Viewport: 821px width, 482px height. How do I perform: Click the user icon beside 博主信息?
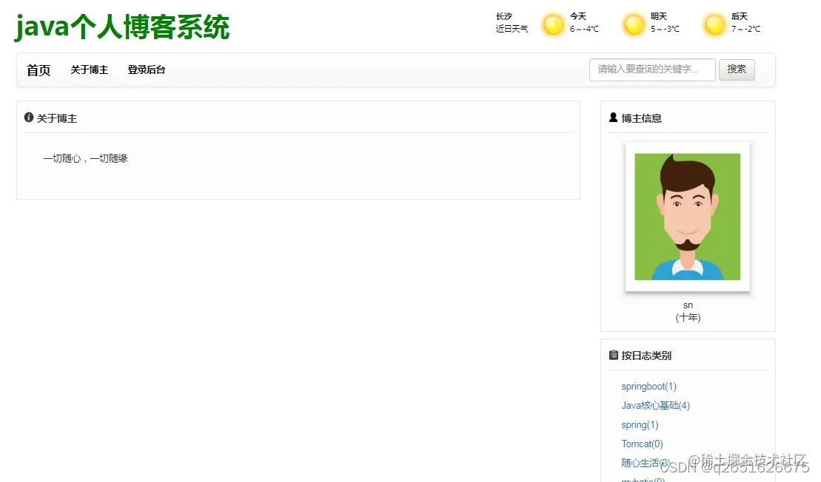coord(613,118)
